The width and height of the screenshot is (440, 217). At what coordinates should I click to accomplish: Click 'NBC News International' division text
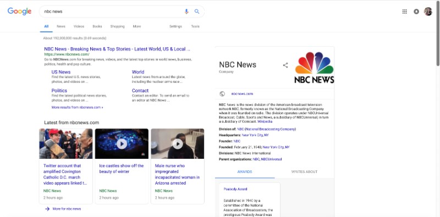tap(252, 153)
